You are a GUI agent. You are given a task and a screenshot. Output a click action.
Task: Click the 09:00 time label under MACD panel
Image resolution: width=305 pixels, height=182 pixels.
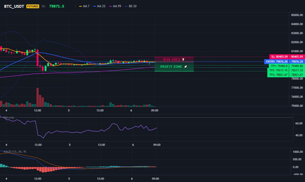pyautogui.click(x=155, y=179)
